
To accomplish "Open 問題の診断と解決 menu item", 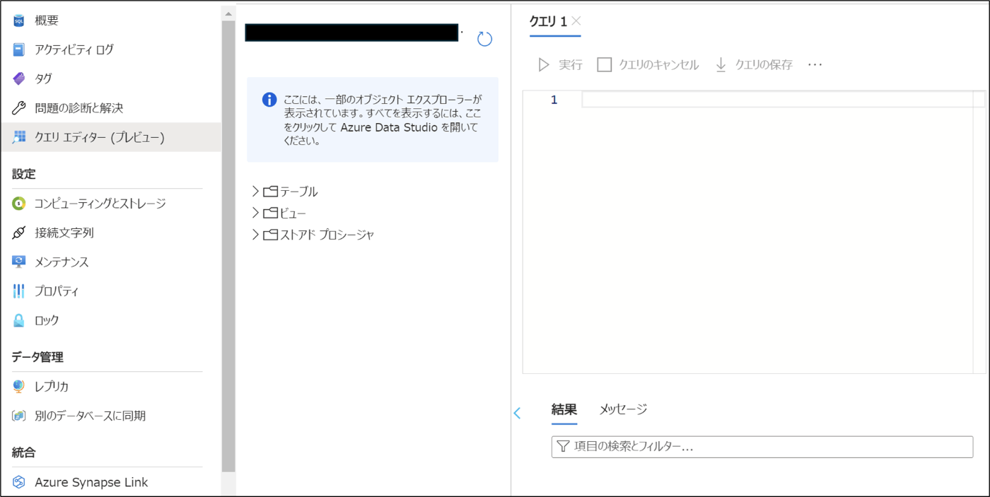I will coord(79,108).
